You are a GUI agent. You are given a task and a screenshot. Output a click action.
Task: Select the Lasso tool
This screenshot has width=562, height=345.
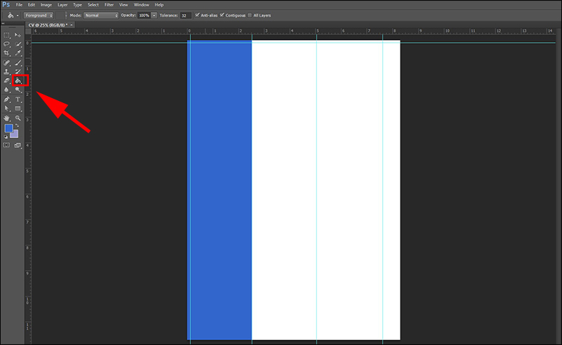click(6, 44)
